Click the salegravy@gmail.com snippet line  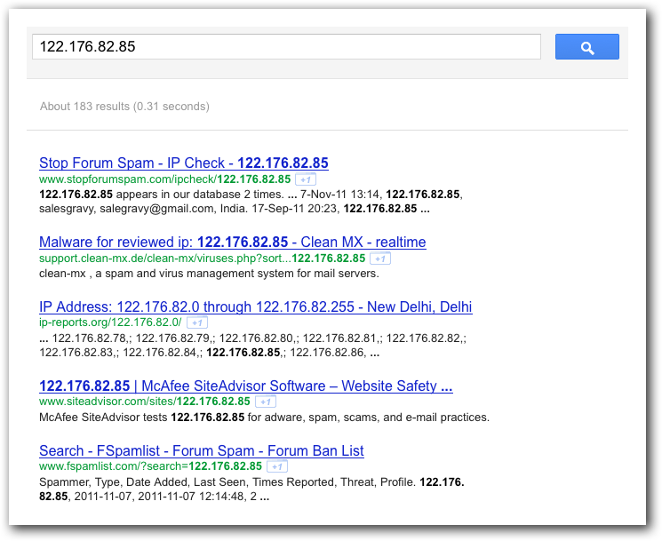[x=235, y=209]
